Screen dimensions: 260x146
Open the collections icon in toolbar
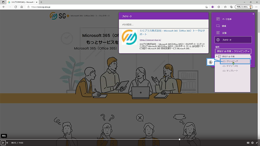pos(231,7)
